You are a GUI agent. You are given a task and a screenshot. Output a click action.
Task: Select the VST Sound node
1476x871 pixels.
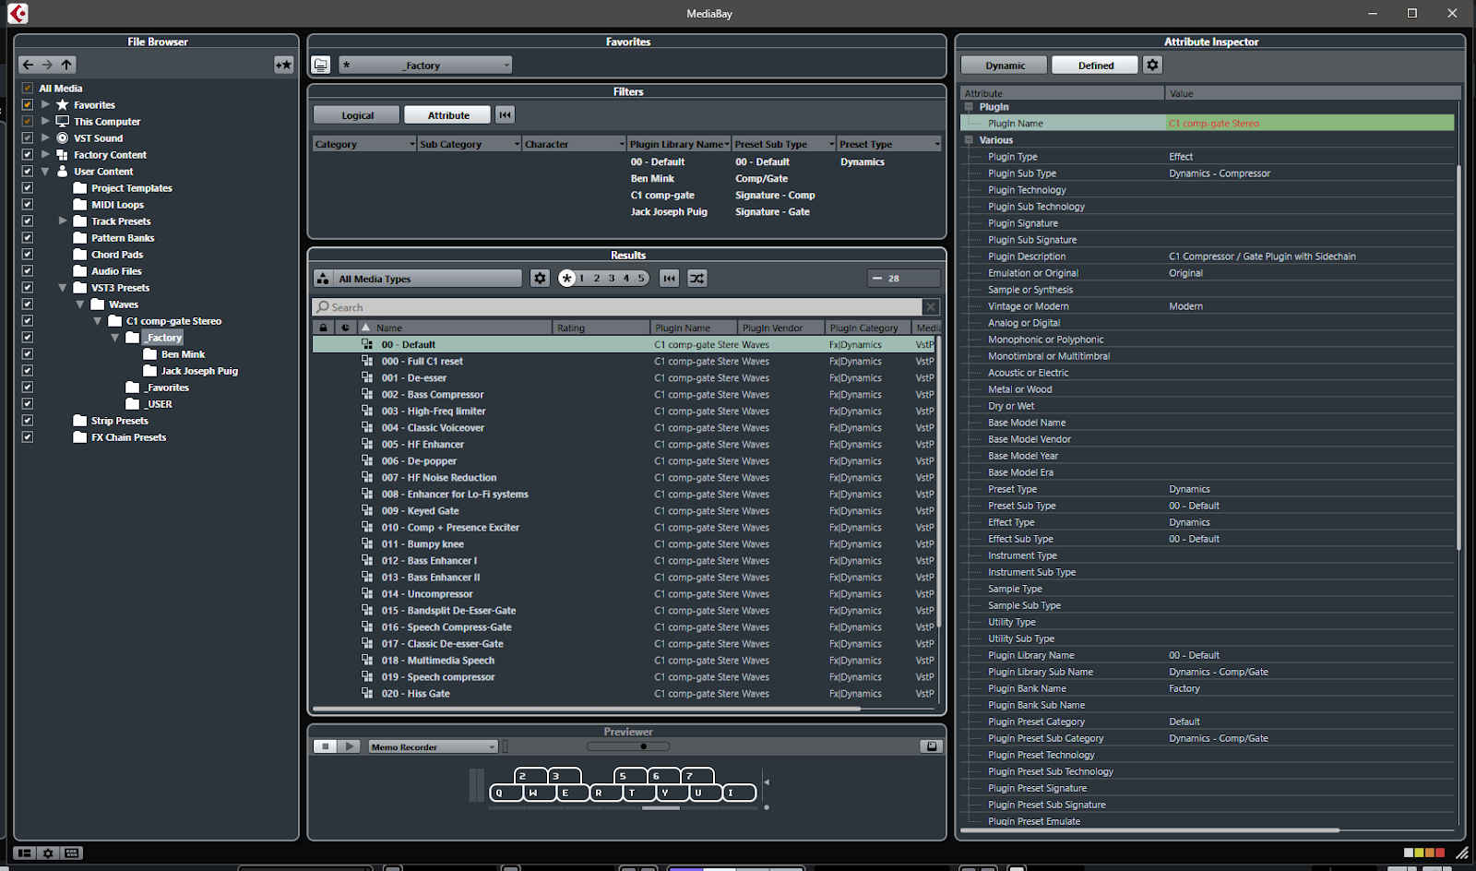[98, 138]
